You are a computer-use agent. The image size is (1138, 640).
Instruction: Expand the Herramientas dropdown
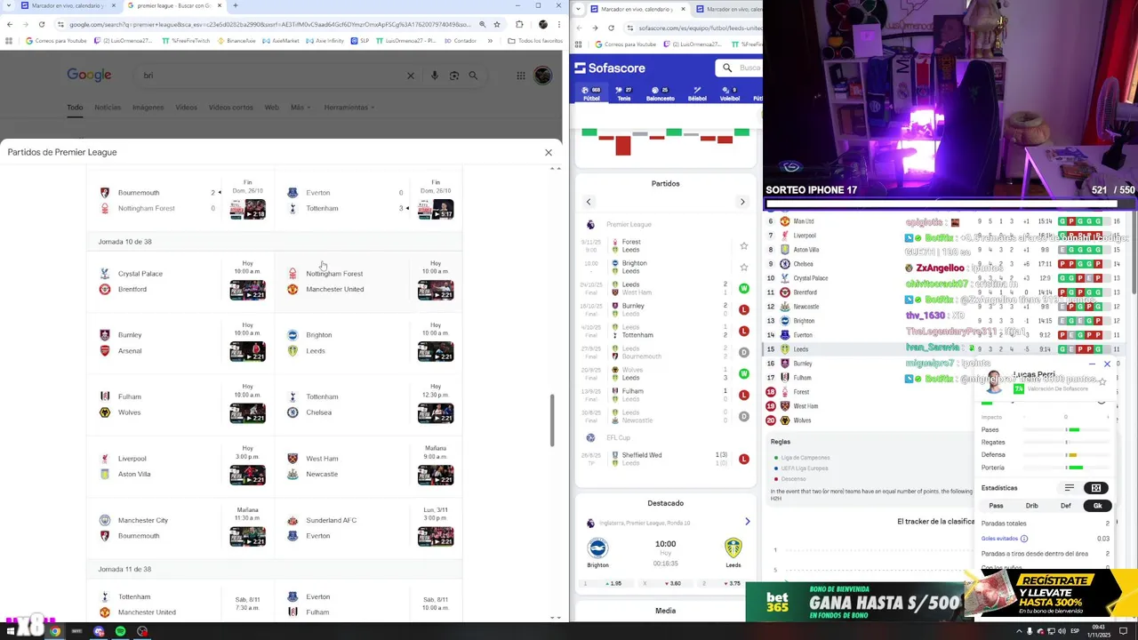pyautogui.click(x=349, y=108)
